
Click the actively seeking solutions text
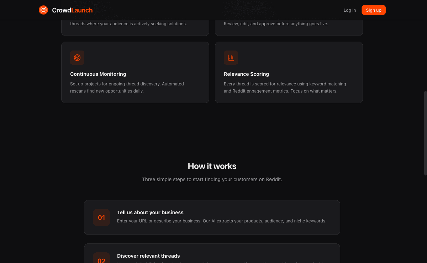point(128,24)
